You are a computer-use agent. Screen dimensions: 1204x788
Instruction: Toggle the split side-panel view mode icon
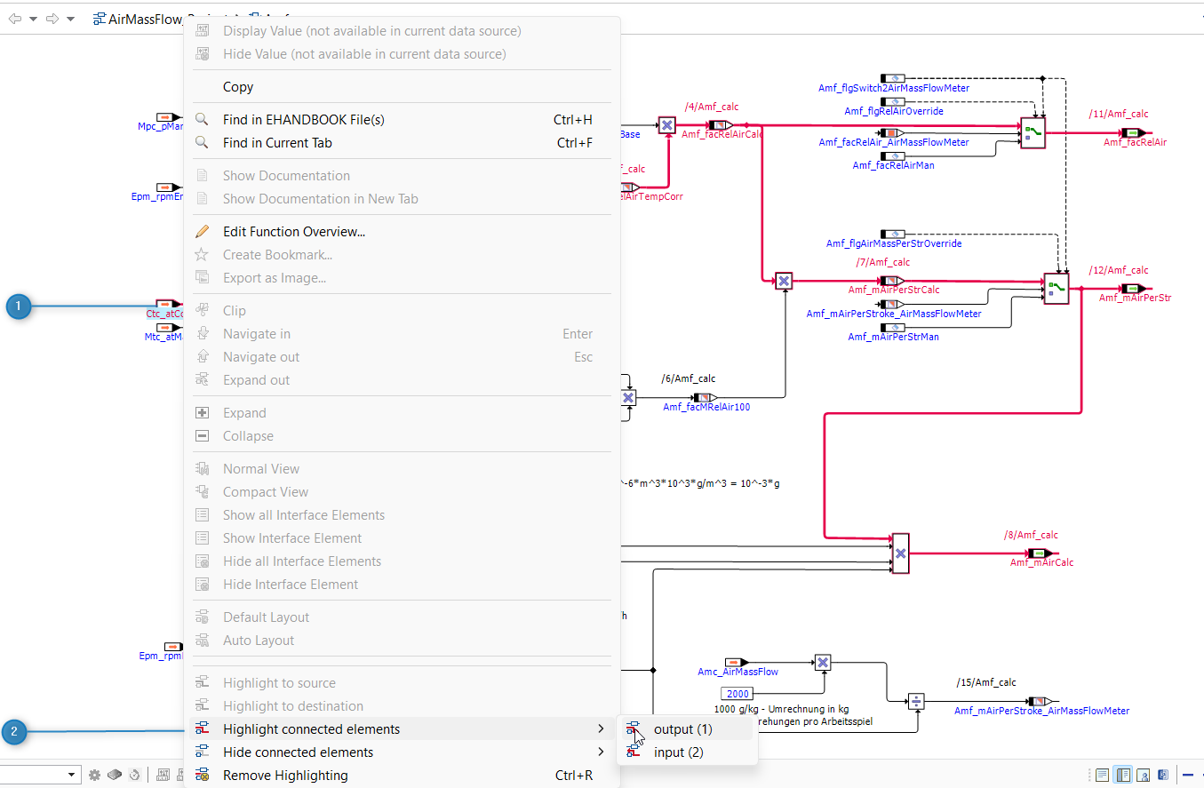pyautogui.click(x=1123, y=775)
